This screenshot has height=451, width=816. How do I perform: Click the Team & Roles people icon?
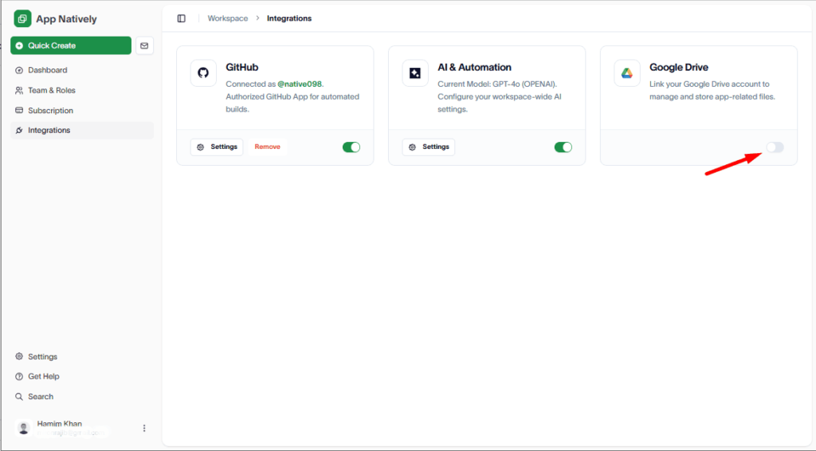click(x=19, y=91)
